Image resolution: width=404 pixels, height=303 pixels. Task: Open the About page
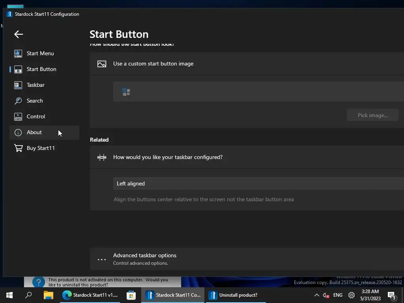[x=44, y=133]
